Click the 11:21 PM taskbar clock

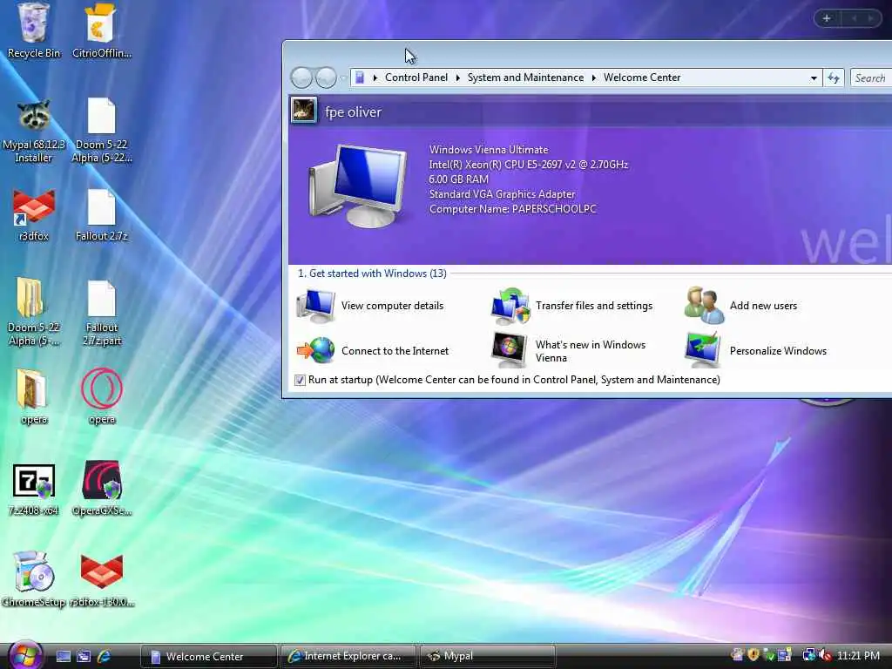point(858,655)
